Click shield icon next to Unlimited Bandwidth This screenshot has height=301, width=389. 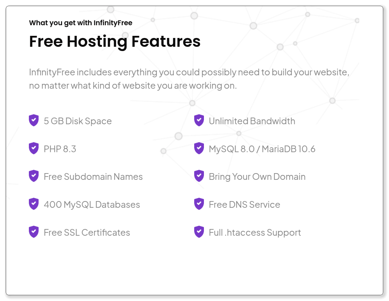coord(199,120)
